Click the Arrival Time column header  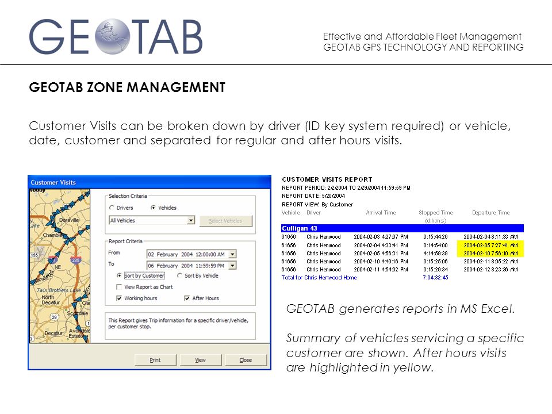(x=381, y=213)
